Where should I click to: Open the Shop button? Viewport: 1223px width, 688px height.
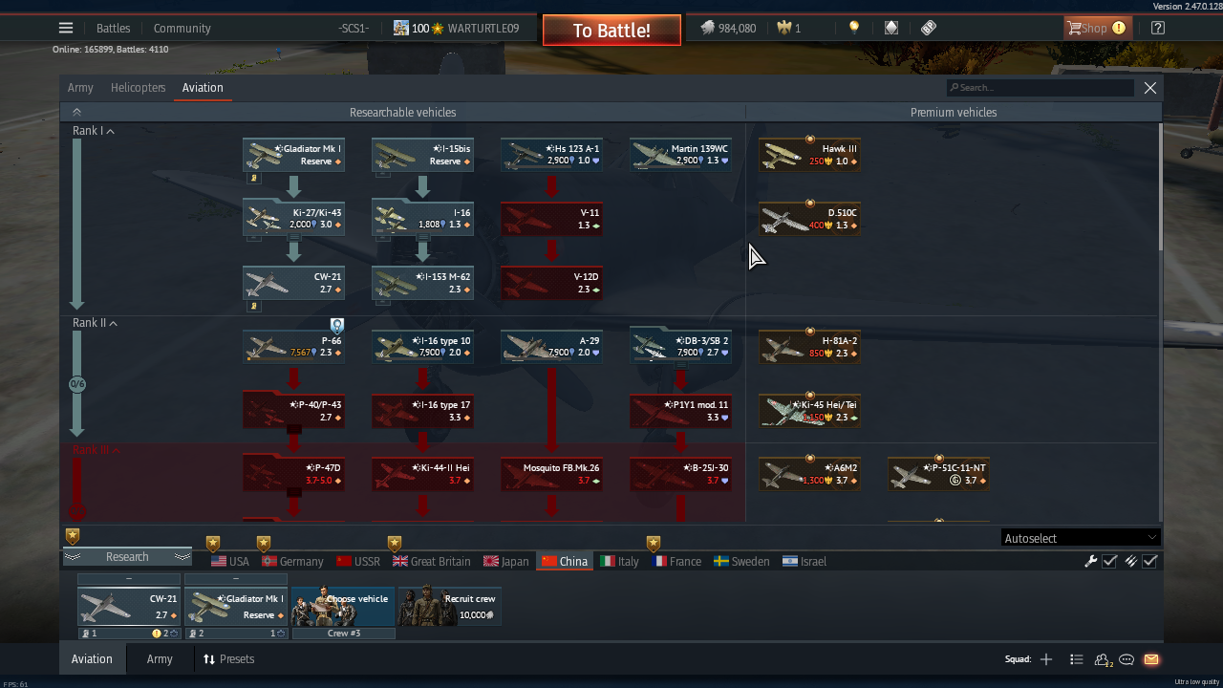tap(1096, 28)
